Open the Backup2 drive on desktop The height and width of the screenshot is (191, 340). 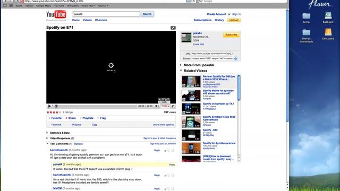click(x=328, y=18)
